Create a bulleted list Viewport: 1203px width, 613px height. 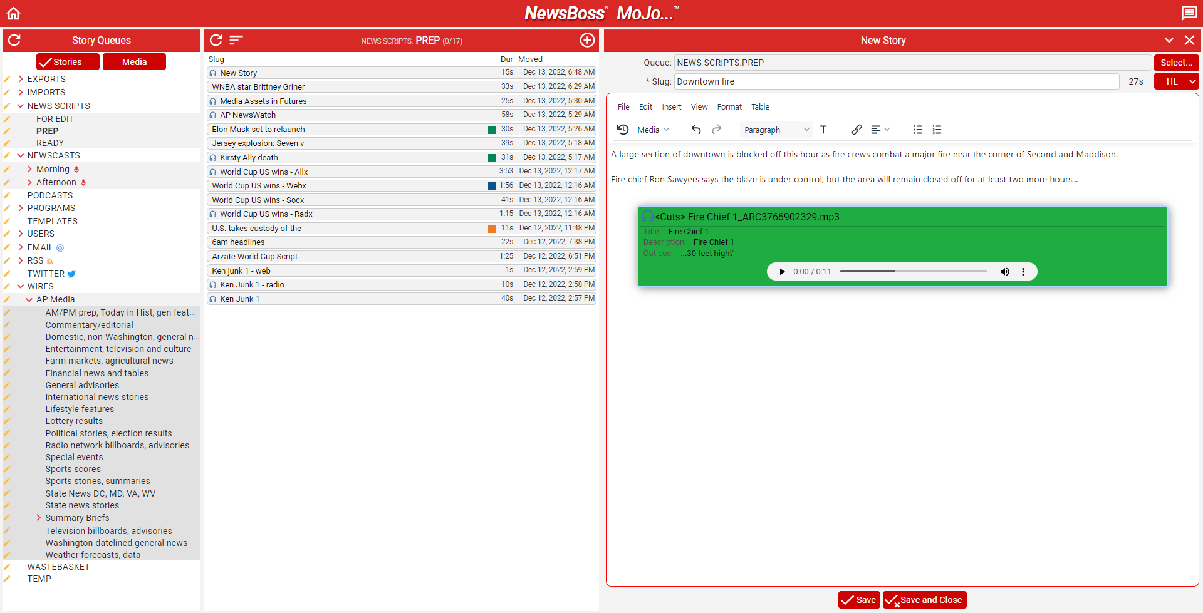917,130
